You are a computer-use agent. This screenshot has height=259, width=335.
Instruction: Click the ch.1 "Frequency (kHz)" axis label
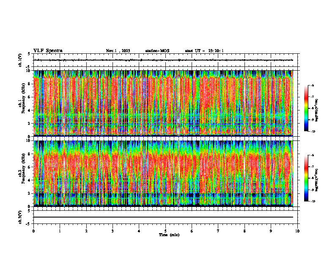click(x=23, y=98)
